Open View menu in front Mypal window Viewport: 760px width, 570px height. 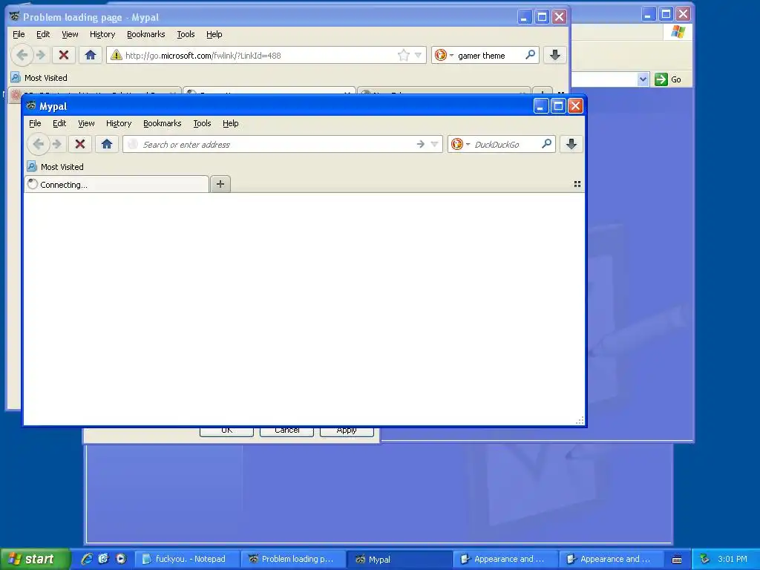pyautogui.click(x=86, y=123)
